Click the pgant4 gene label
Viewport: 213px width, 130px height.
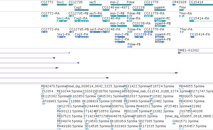pos(159,7)
